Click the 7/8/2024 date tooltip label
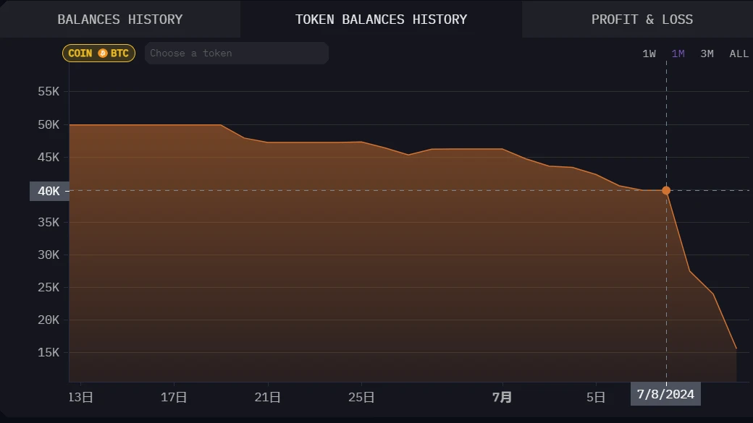Image resolution: width=753 pixels, height=423 pixels. [665, 394]
